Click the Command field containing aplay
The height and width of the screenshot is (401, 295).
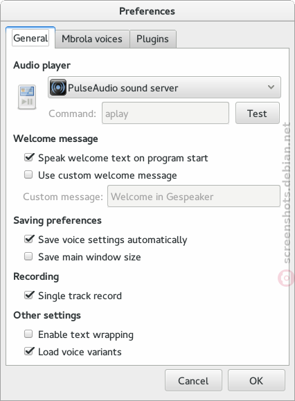[x=166, y=113]
